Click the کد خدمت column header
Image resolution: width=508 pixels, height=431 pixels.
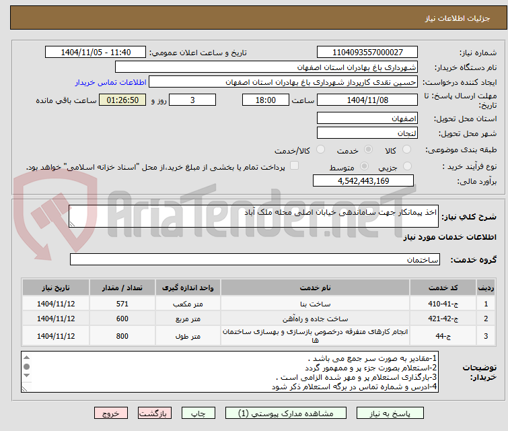(x=443, y=288)
